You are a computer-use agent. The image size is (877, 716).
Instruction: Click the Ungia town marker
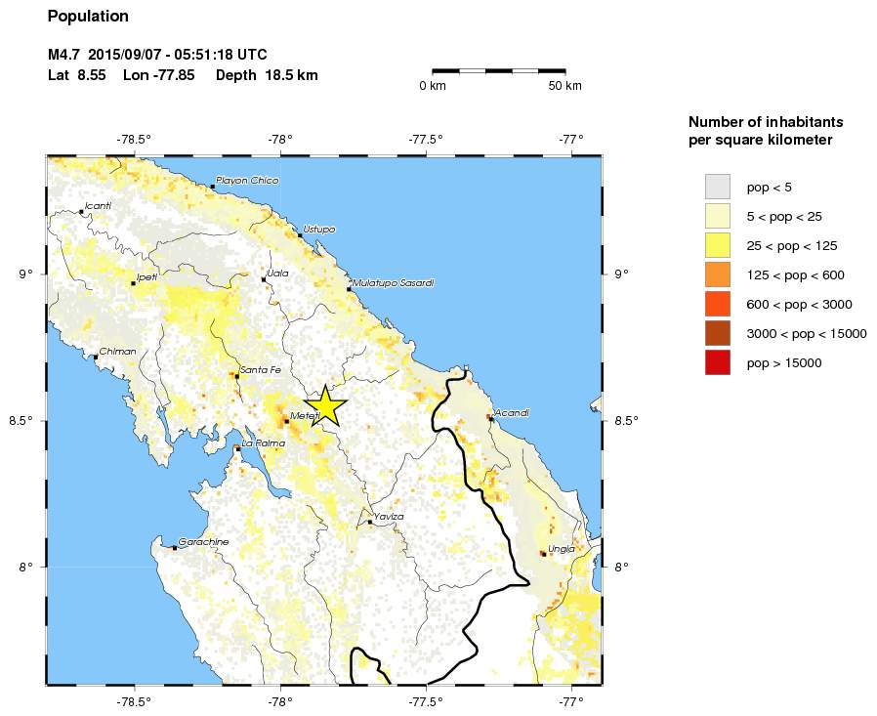(543, 554)
